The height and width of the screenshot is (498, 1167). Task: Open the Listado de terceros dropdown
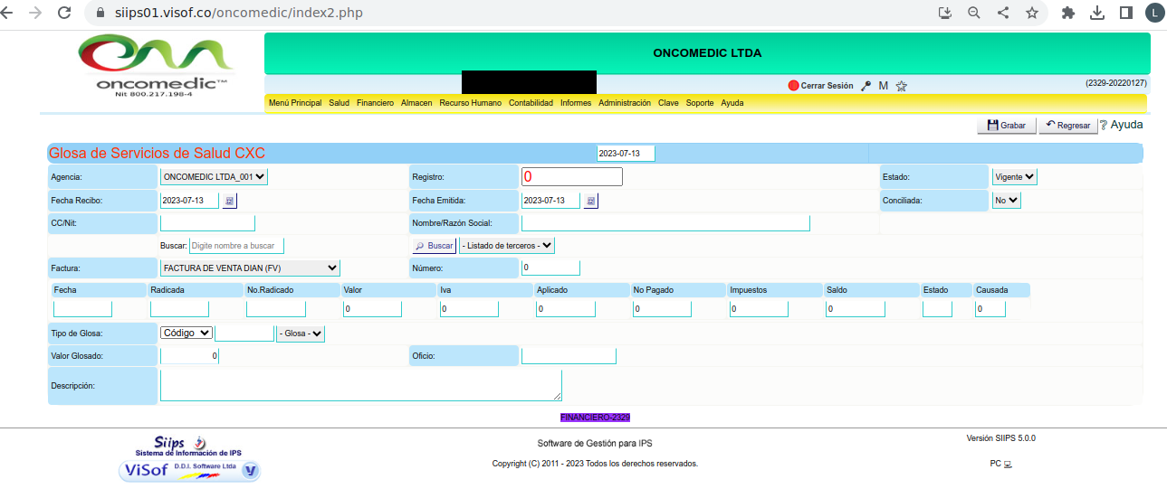click(x=506, y=245)
